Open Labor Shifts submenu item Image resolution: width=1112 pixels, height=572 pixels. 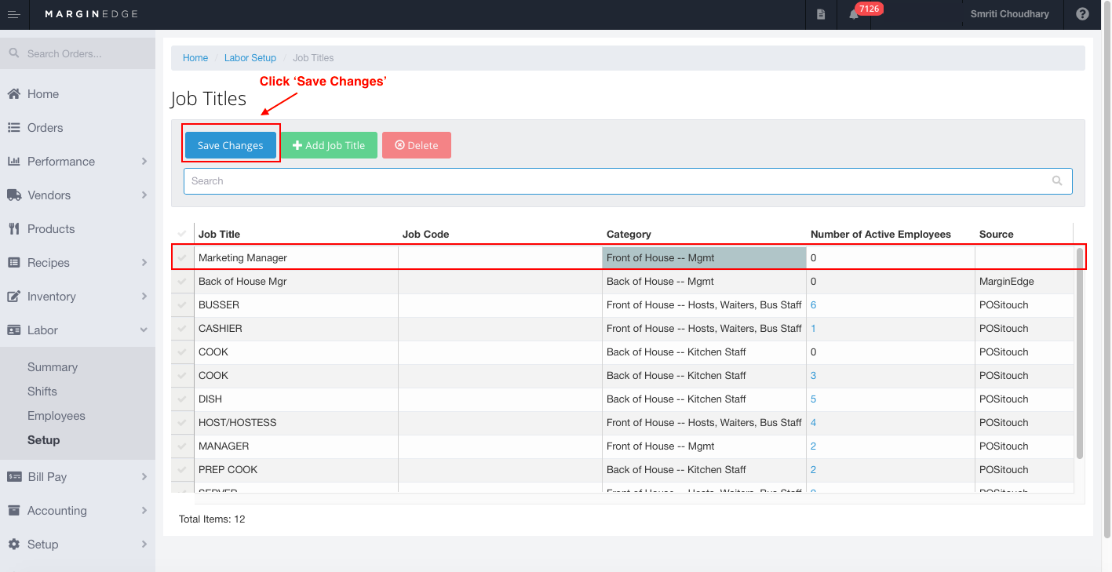pos(42,392)
